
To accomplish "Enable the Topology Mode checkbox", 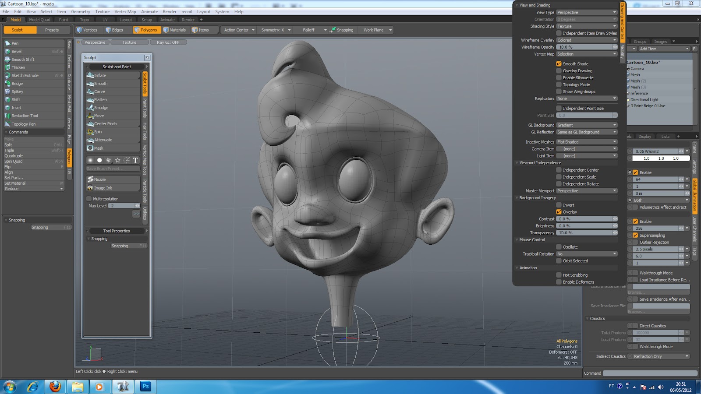I will 559,84.
